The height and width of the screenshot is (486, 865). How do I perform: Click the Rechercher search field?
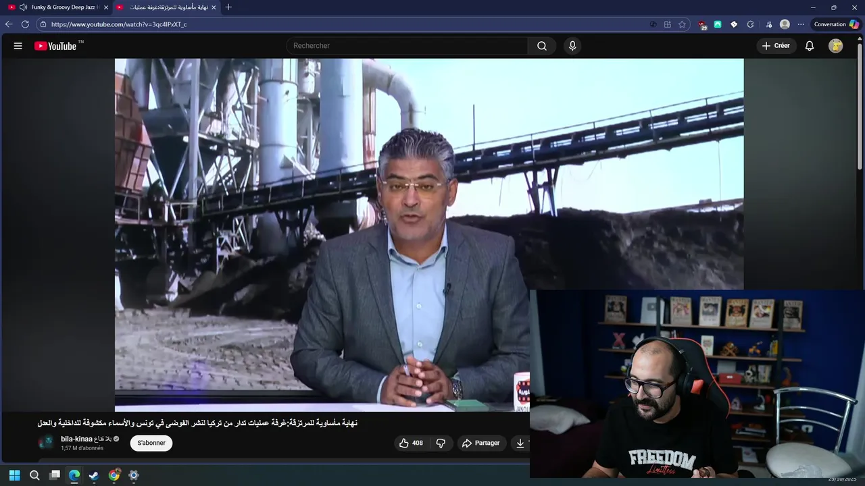pyautogui.click(x=407, y=46)
